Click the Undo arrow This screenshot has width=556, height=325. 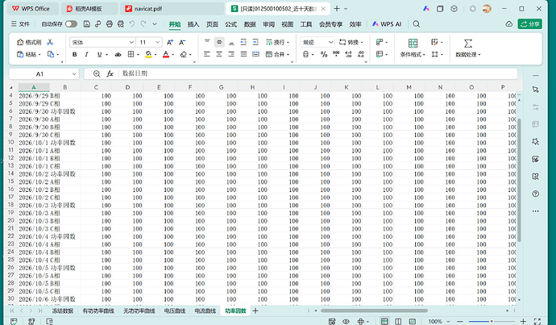click(132, 23)
